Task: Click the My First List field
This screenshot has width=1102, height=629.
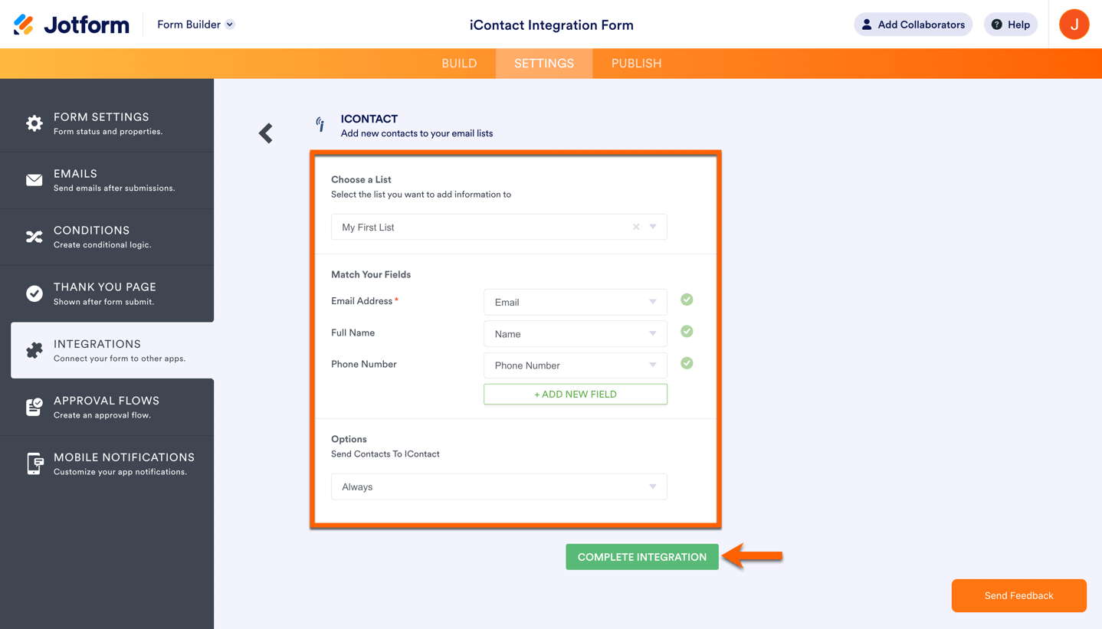Action: point(499,227)
